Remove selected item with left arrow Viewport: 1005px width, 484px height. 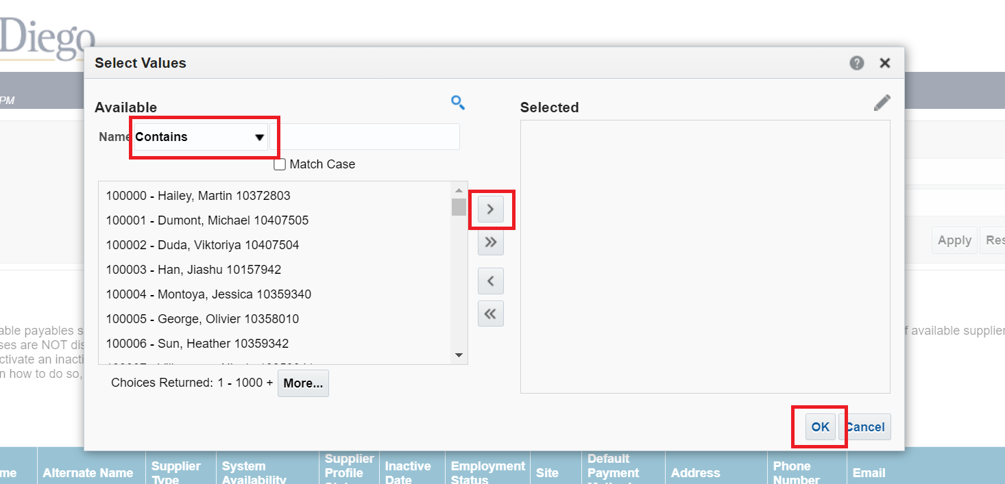tap(490, 281)
